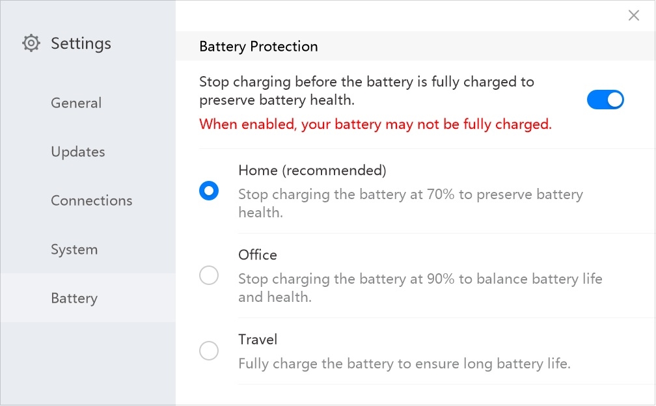The width and height of the screenshot is (656, 406).
Task: Click the Home (recommended) label text
Action: click(x=312, y=170)
